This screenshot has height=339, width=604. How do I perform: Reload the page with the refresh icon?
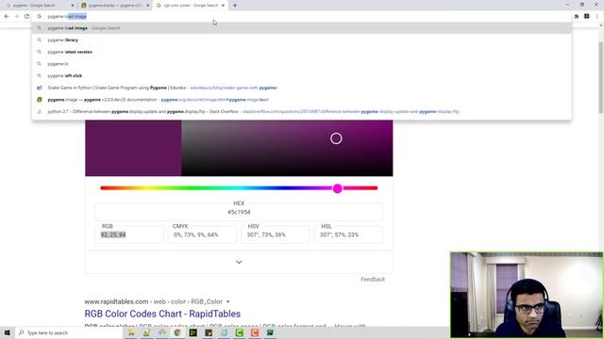26,17
